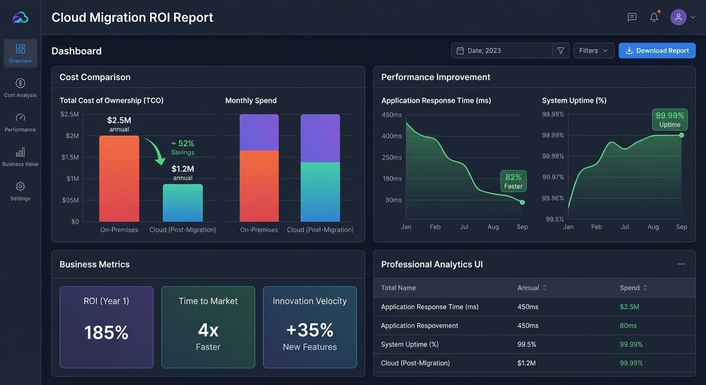The width and height of the screenshot is (706, 385).
Task: Select the Innovation Velocity card
Action: [310, 327]
